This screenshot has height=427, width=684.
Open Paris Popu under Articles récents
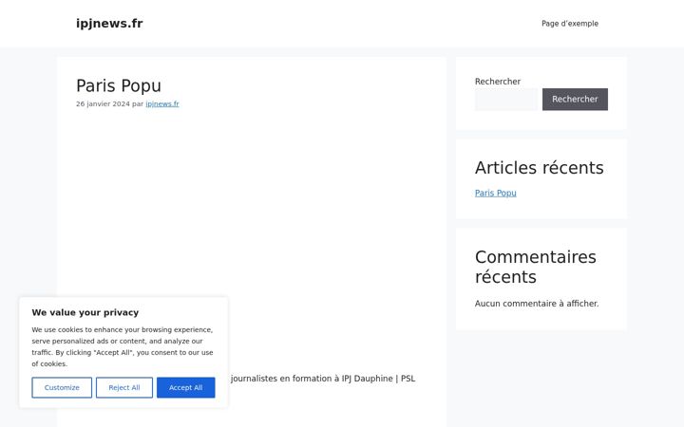496,193
